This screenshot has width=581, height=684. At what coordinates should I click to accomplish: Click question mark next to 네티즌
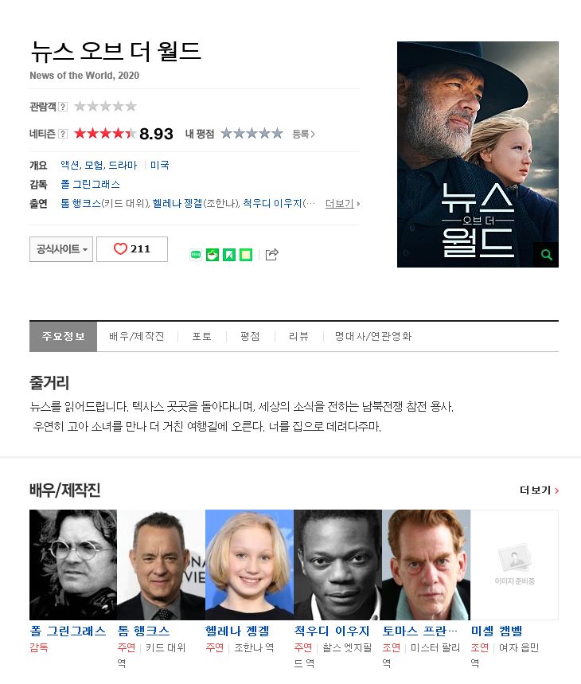pos(63,134)
